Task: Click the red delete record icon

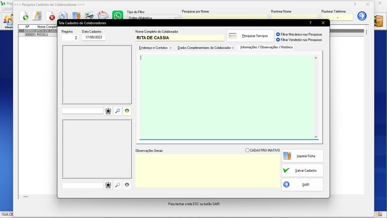Action: pyautogui.click(x=50, y=16)
